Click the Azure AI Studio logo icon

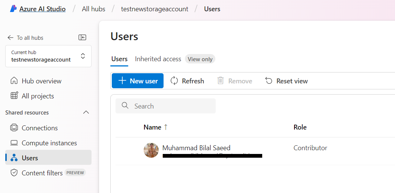point(14,9)
